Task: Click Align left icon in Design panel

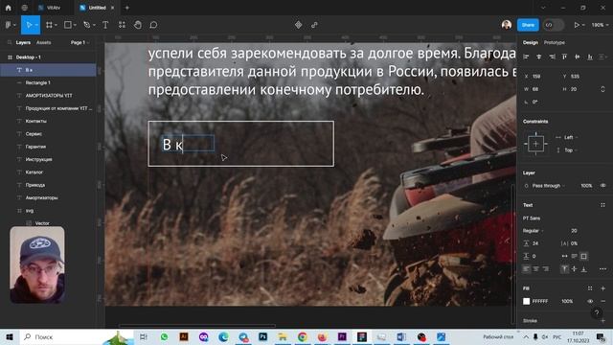Action: [526, 57]
